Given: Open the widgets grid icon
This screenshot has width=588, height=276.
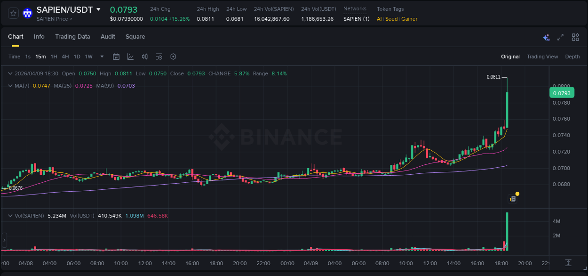Looking at the screenshot, I should (x=575, y=37).
